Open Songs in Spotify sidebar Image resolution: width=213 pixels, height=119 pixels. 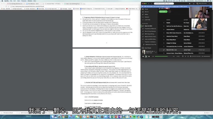tap(146, 9)
